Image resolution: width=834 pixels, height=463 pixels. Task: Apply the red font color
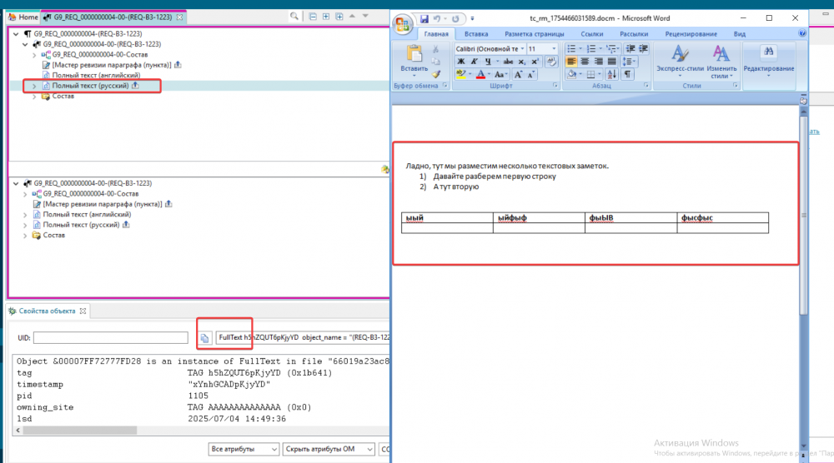point(481,75)
